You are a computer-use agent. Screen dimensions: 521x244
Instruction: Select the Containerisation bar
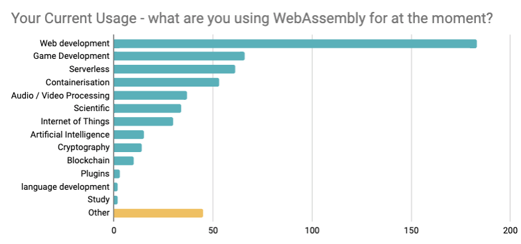(166, 82)
